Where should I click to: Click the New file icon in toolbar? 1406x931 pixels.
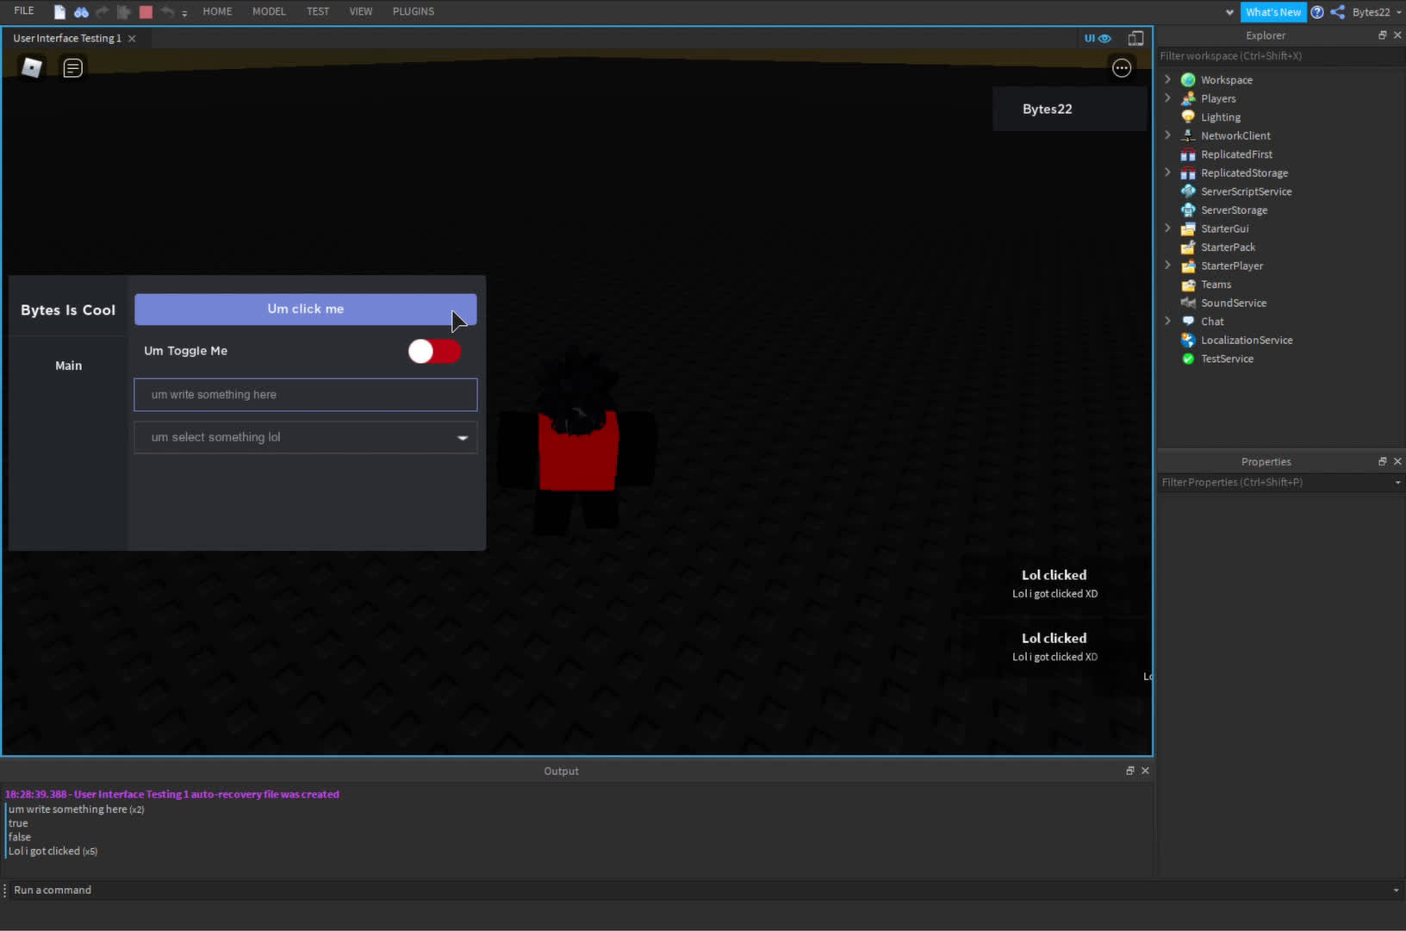pos(59,12)
